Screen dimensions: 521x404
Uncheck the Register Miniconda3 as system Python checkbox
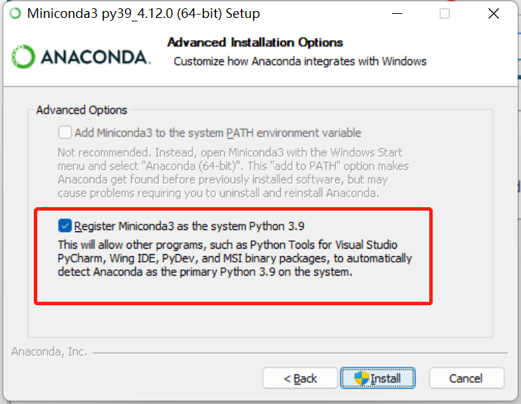65,225
